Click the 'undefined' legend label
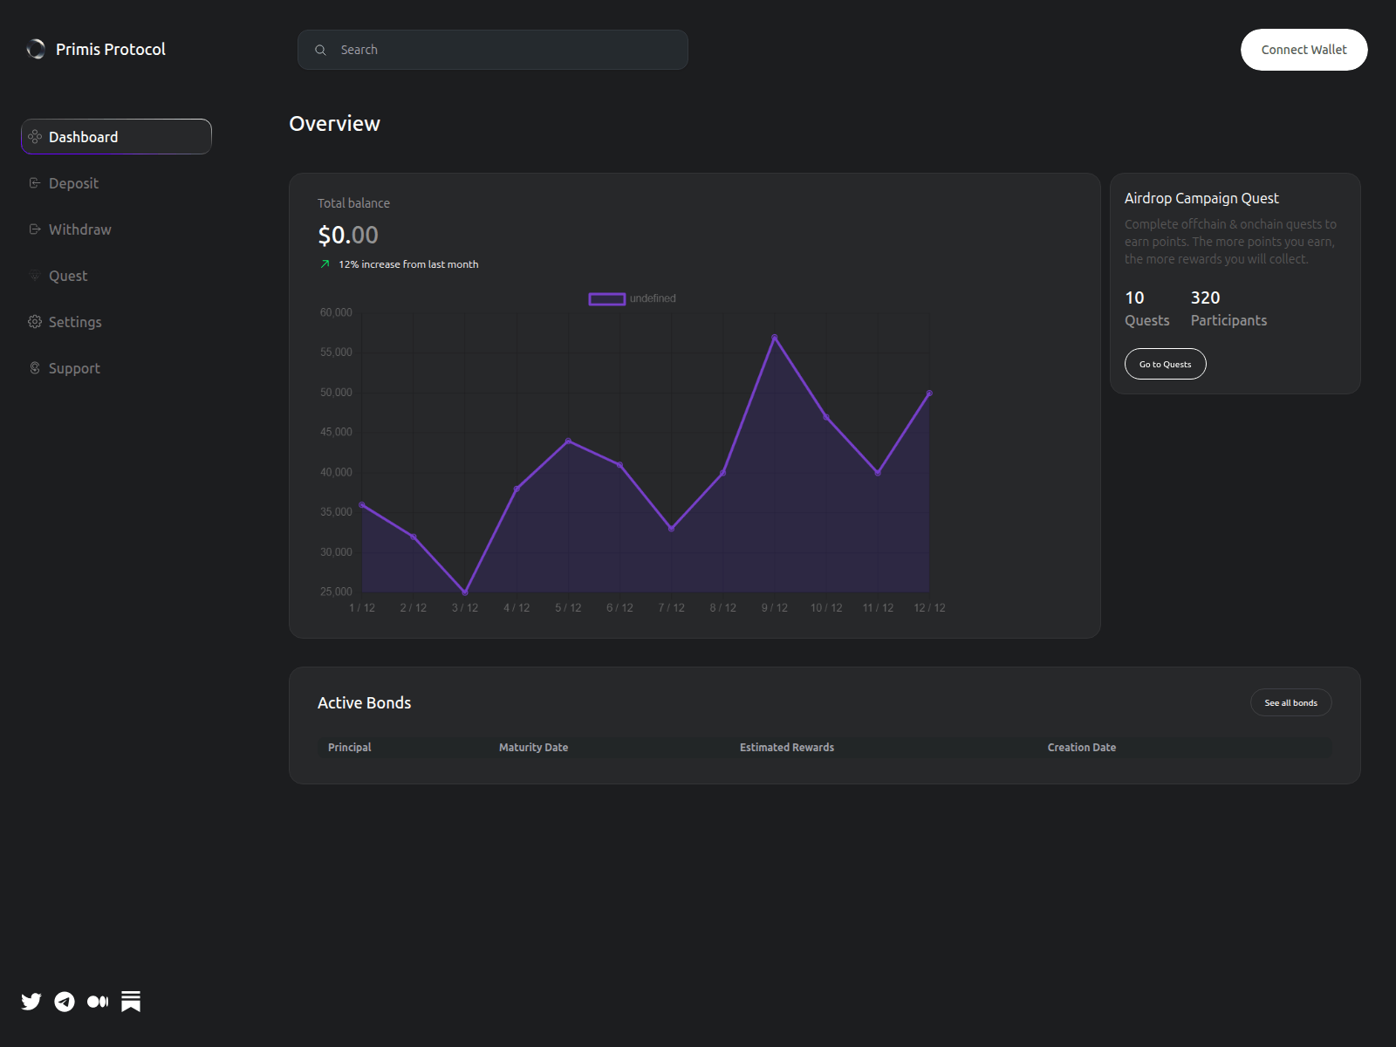The height and width of the screenshot is (1047, 1396). point(653,298)
